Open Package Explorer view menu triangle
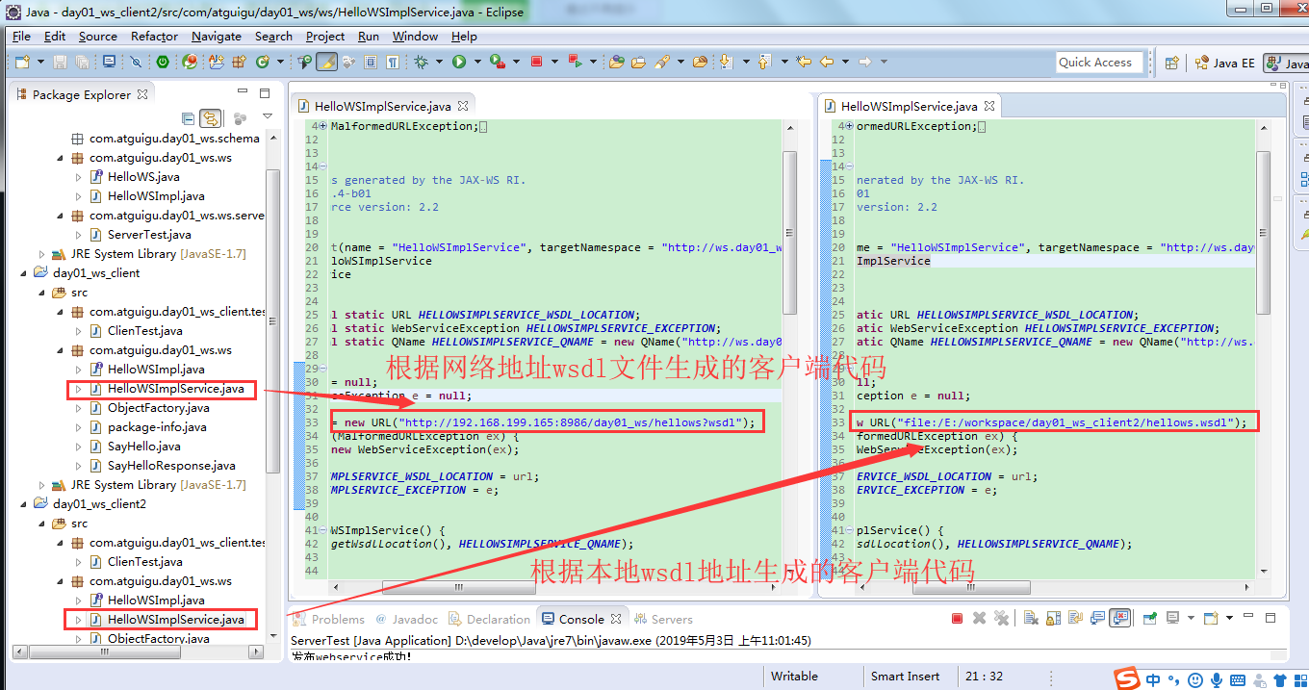The height and width of the screenshot is (690, 1309). [x=268, y=116]
